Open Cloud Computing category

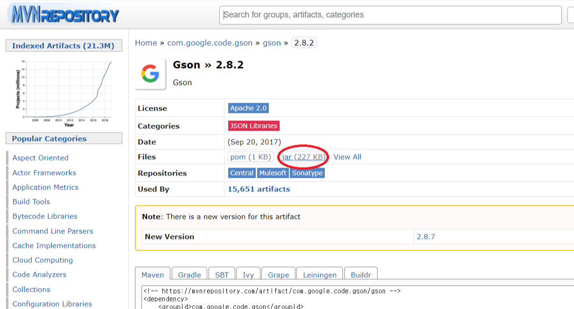tap(42, 260)
